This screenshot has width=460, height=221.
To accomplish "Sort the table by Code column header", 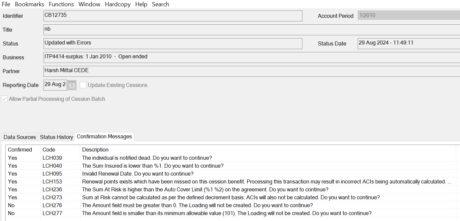I will coord(49,150).
